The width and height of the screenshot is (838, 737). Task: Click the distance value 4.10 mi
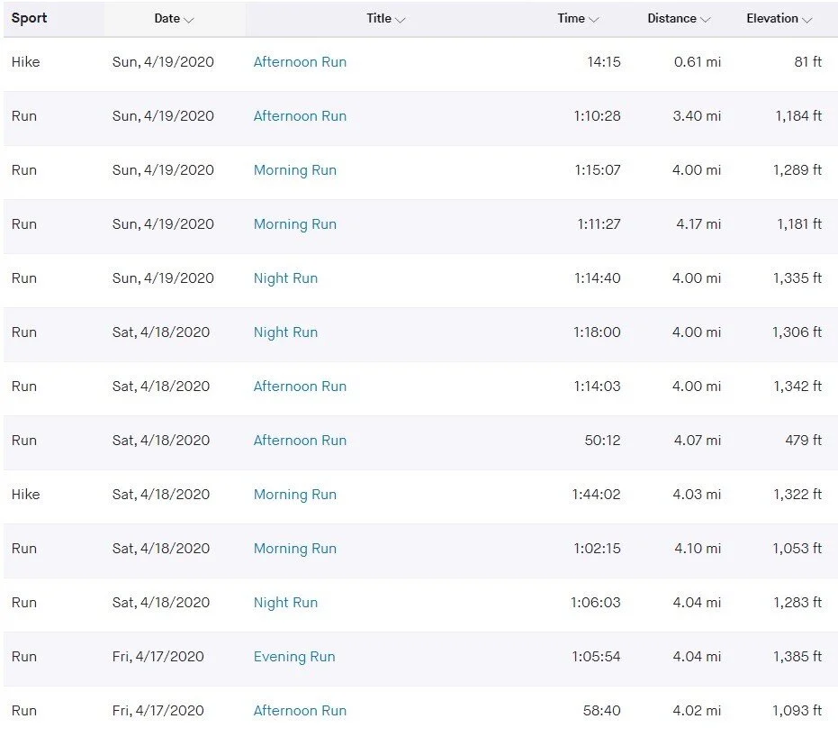tap(698, 548)
